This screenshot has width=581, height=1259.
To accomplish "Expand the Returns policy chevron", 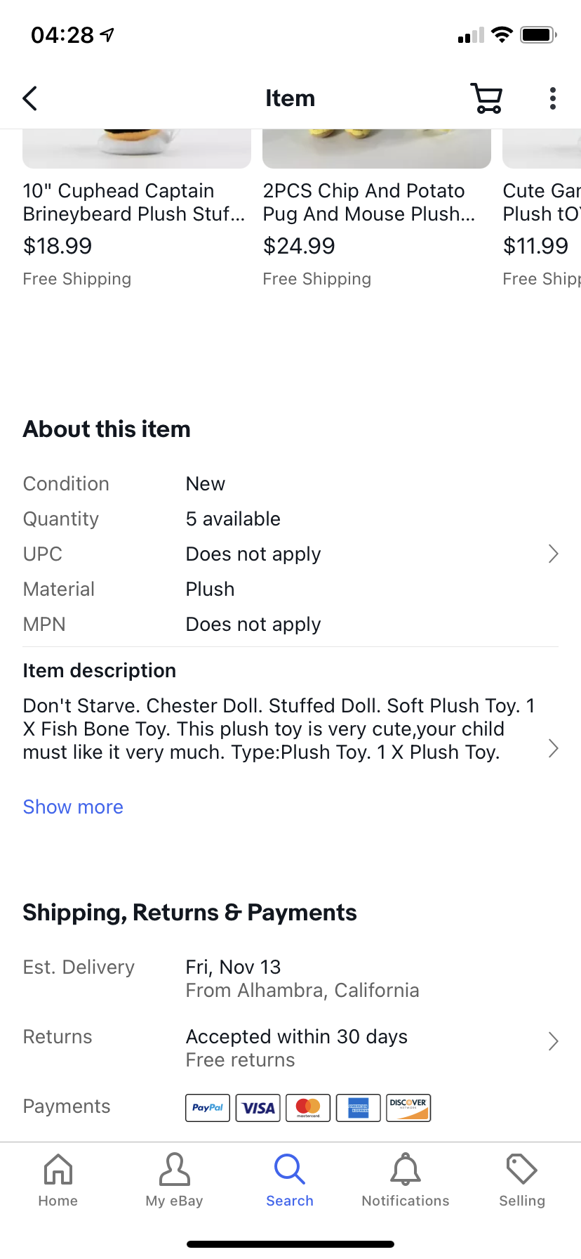I will tap(553, 1041).
